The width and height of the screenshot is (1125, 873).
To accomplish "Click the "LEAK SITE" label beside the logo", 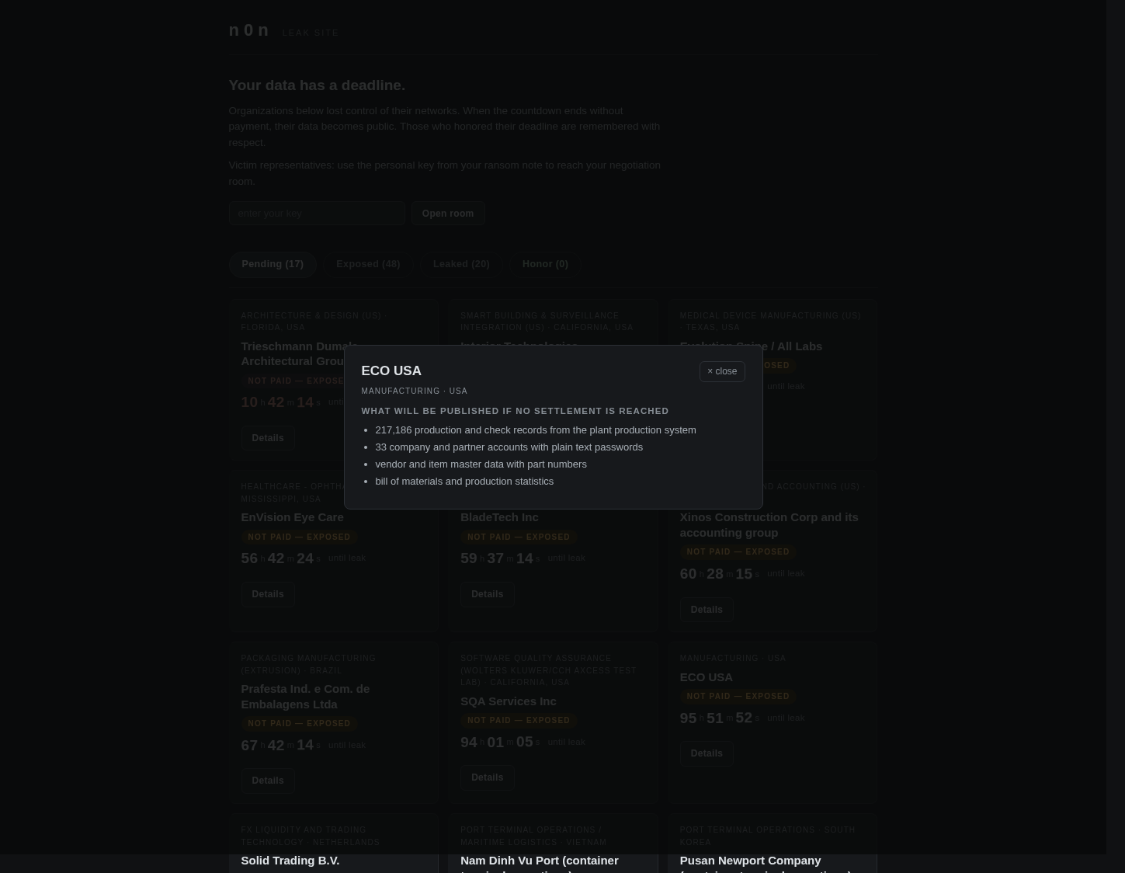I will pos(311,33).
